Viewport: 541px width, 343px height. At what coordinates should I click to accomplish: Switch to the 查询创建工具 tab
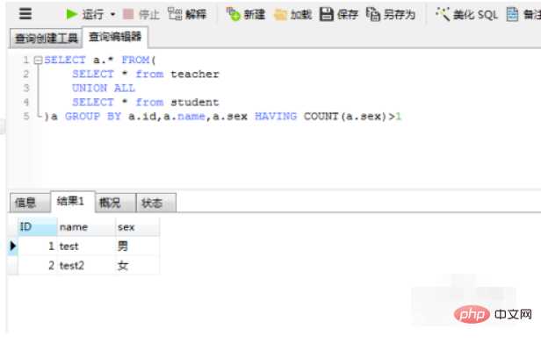click(46, 39)
